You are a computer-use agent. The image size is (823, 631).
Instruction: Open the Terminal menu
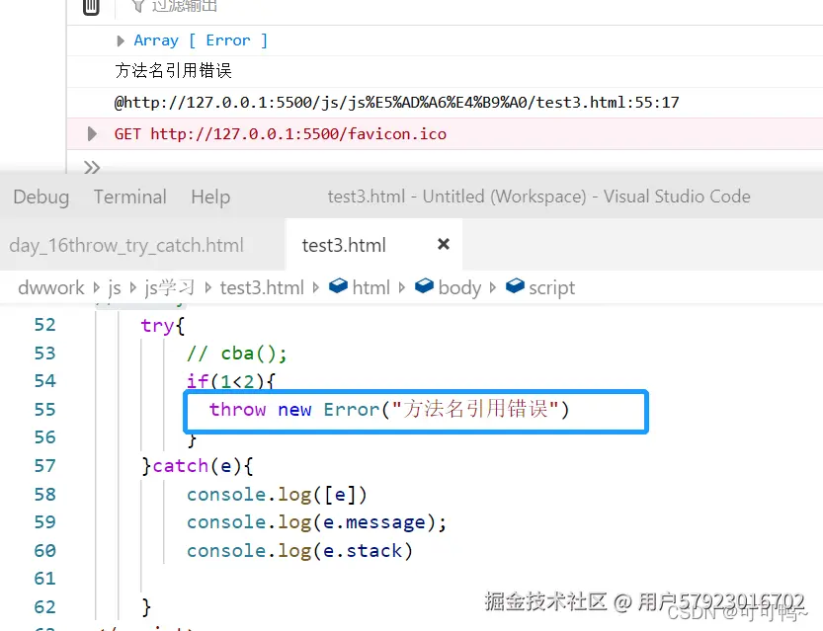[130, 197]
